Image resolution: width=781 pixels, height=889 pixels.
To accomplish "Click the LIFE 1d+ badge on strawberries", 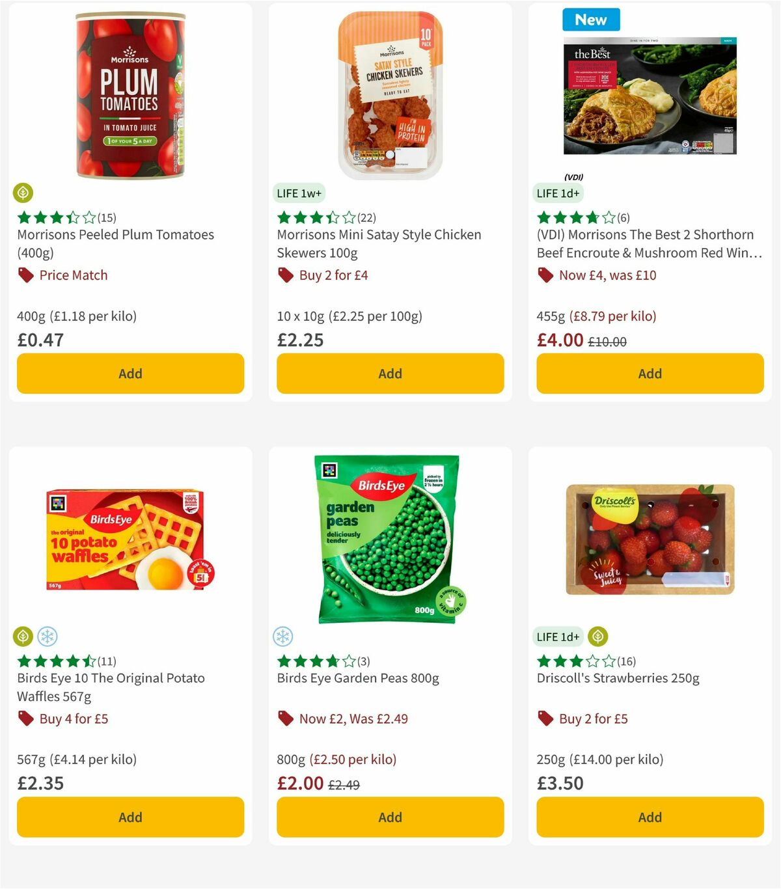I will [x=558, y=636].
